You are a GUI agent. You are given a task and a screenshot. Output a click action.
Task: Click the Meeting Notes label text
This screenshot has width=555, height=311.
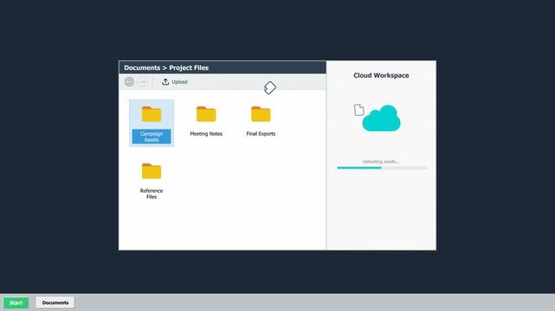[x=206, y=134]
